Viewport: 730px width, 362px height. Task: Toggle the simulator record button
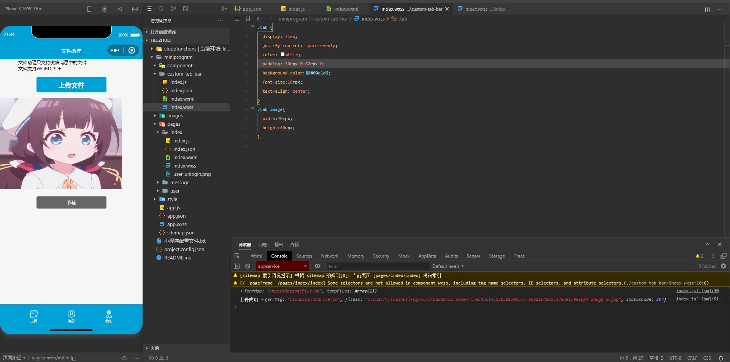click(x=105, y=9)
